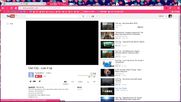The image size is (181, 102).
Task: Open the Owl City artist link
Action: point(80,89)
